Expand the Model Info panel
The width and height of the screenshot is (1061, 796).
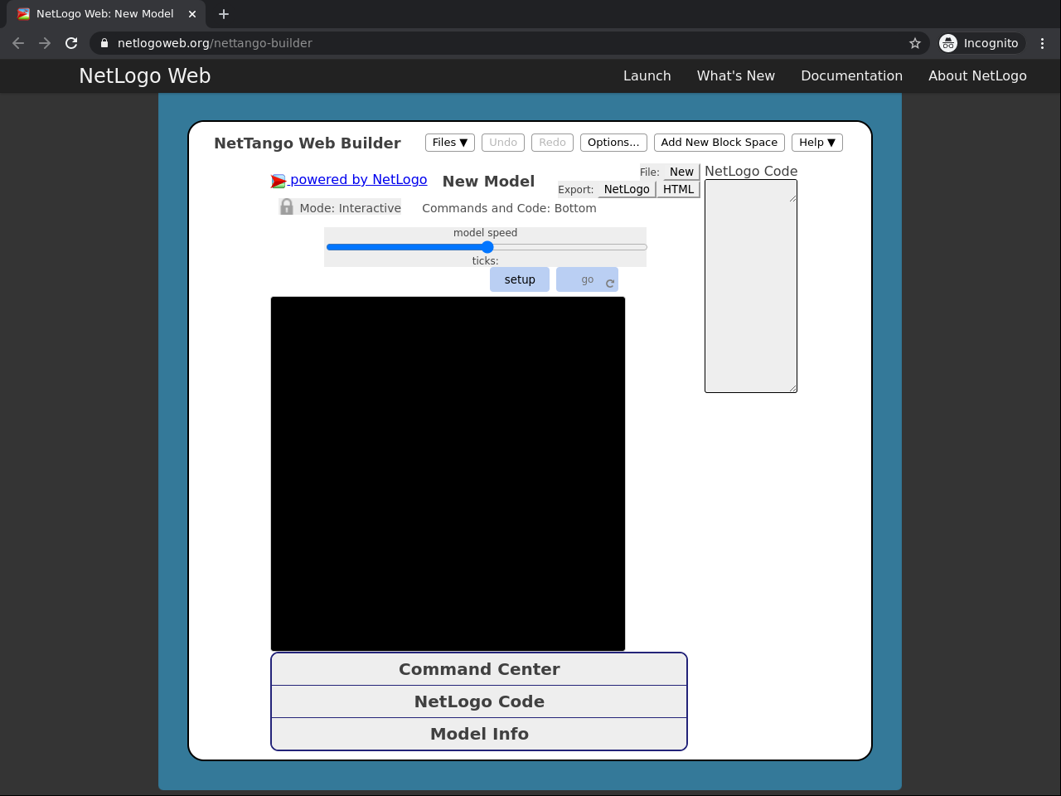(479, 734)
